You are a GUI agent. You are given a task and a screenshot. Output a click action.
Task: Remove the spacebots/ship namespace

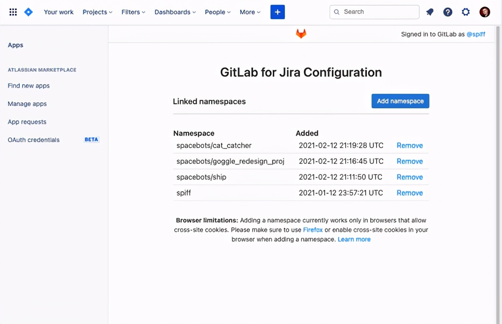click(410, 177)
